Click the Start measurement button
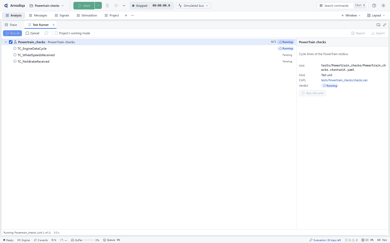This screenshot has width=390, height=243. 84,6
